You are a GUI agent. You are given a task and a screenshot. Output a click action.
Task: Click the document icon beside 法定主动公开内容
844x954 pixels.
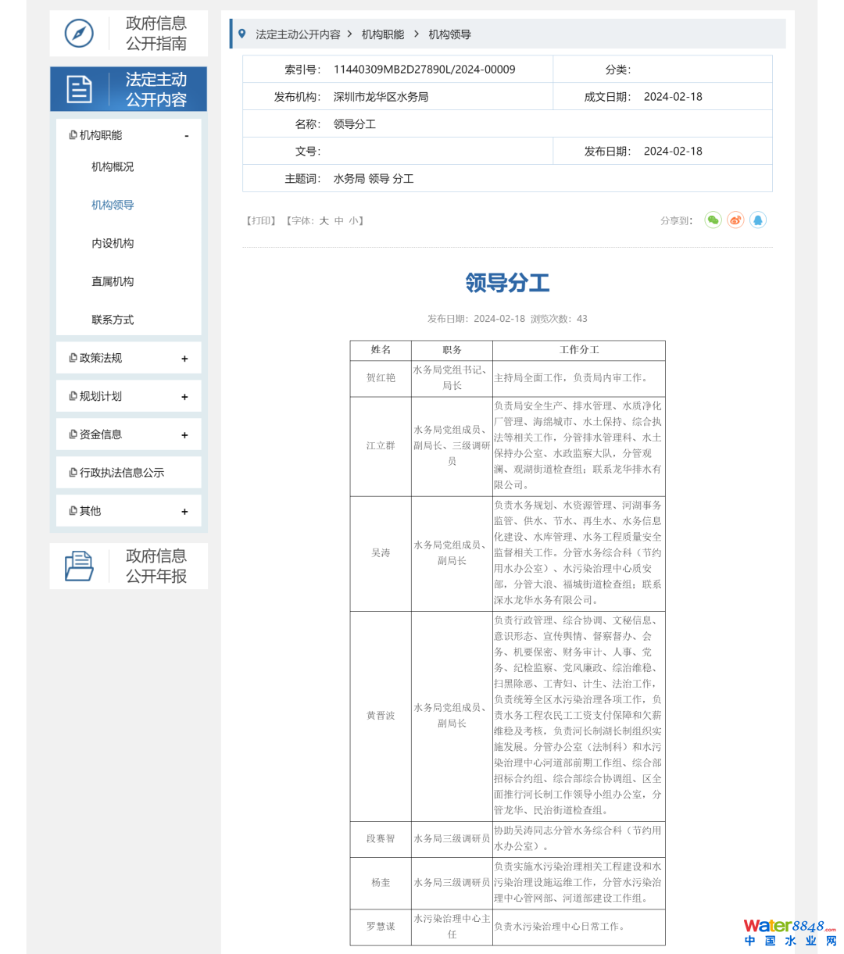(x=79, y=89)
